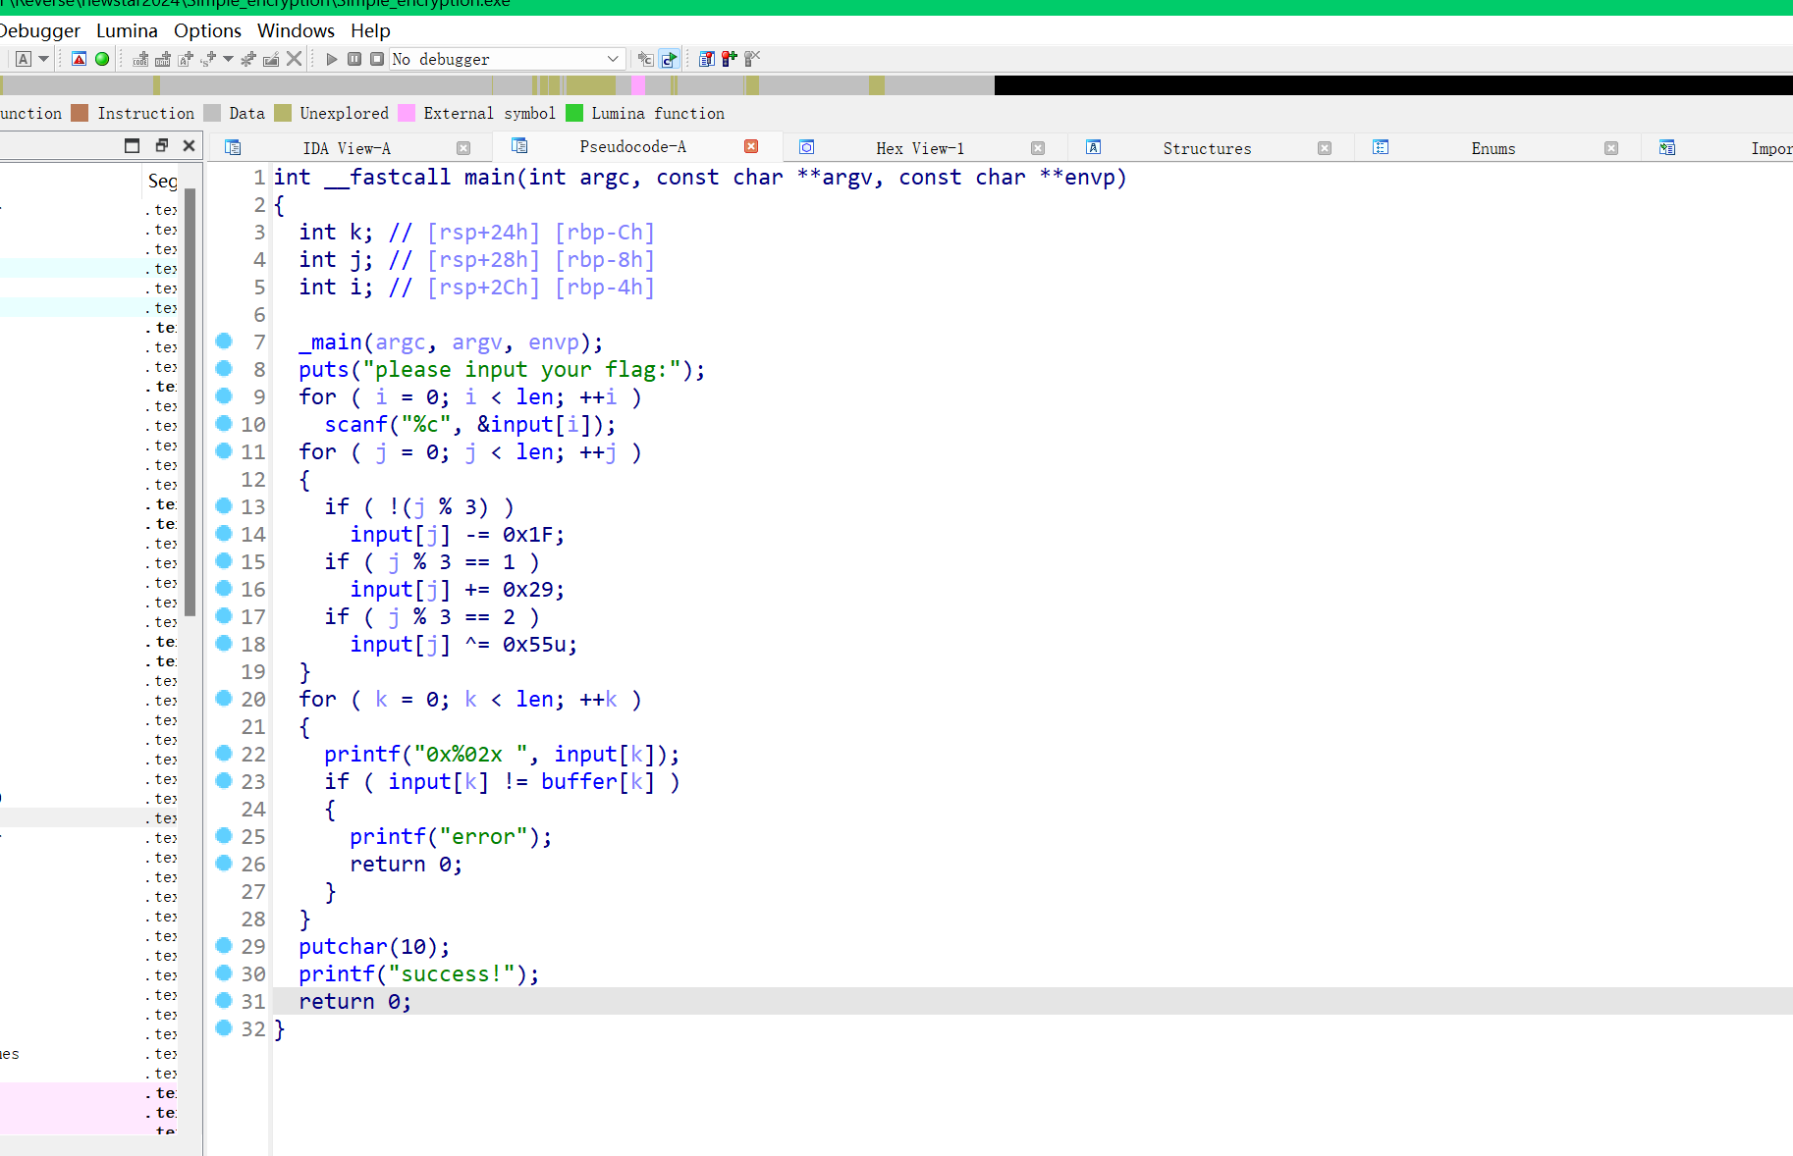The width and height of the screenshot is (1793, 1156).
Task: Click the pencil edit toolbar icon
Action: pos(271,59)
